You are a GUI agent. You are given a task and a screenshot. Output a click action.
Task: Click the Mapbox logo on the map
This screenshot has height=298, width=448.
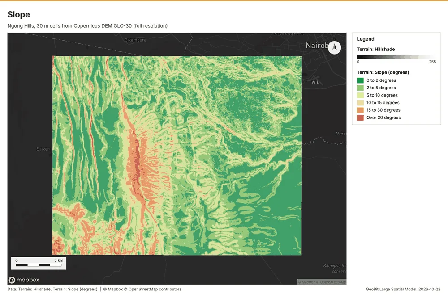pos(24,280)
